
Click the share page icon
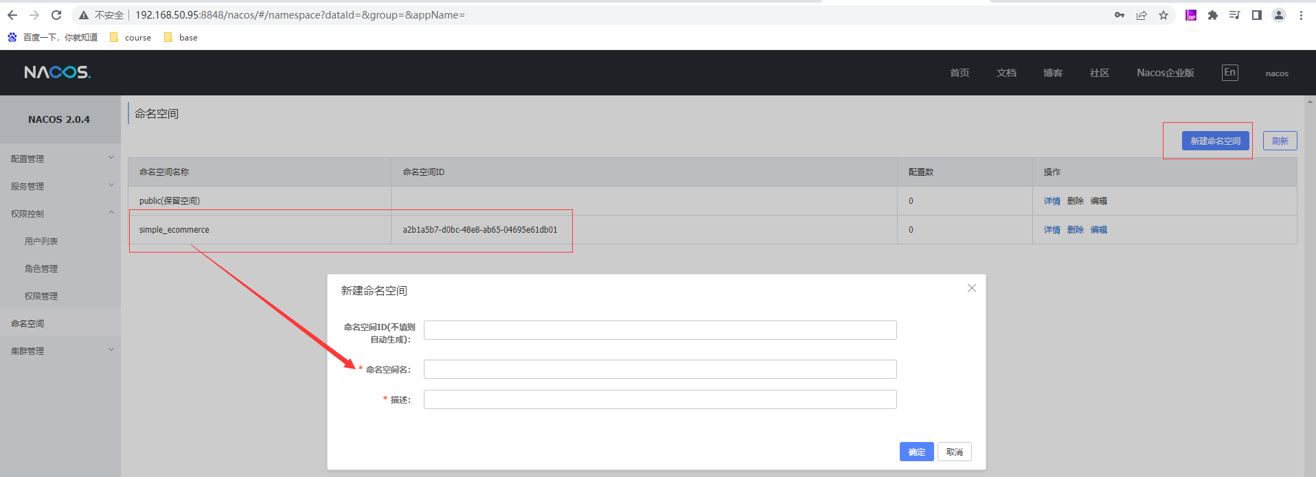1142,15
